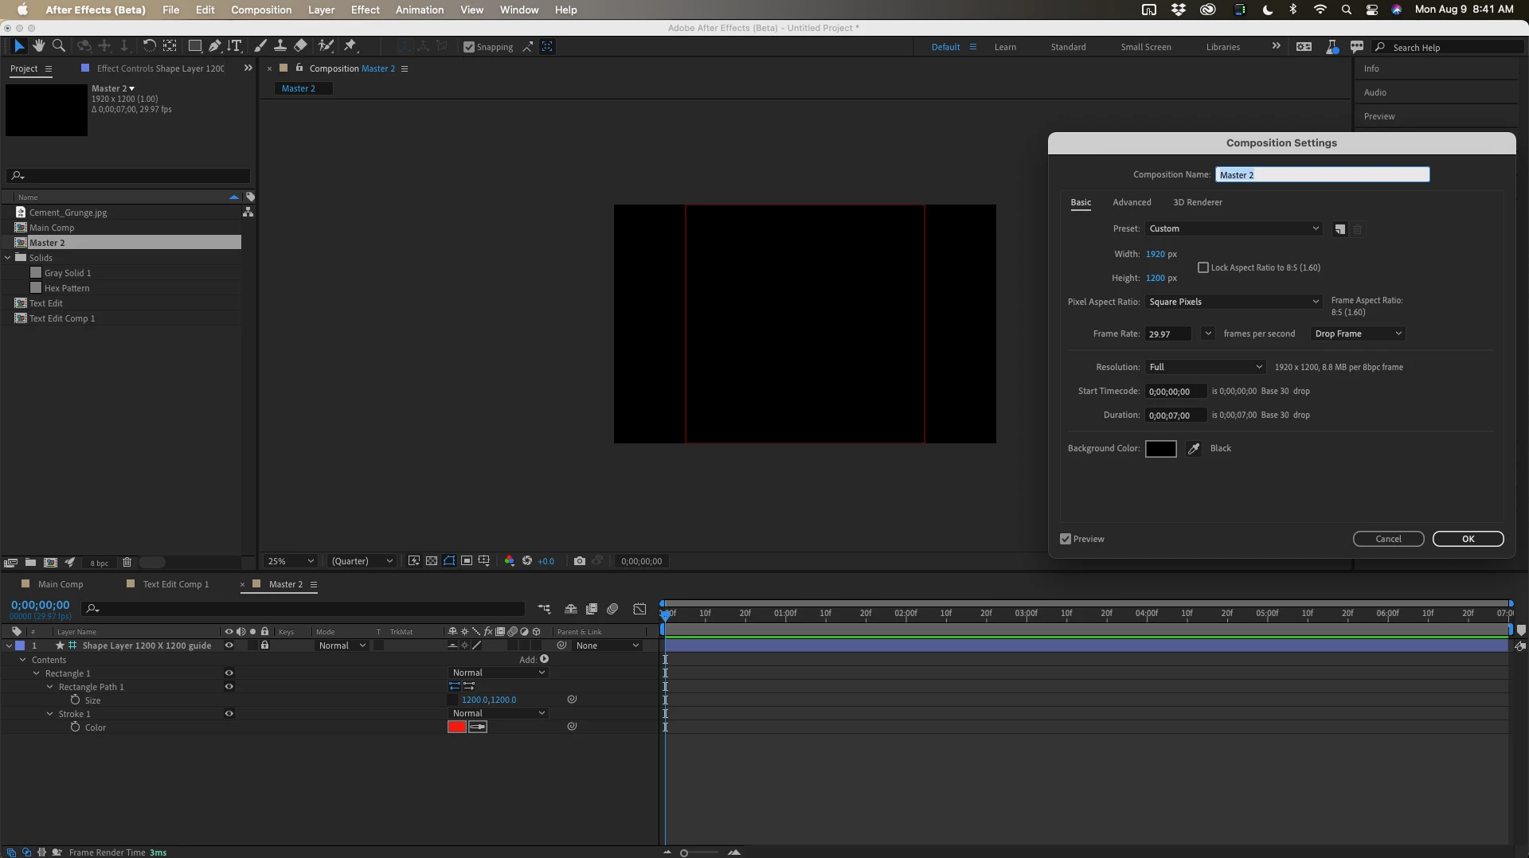Image resolution: width=1529 pixels, height=858 pixels.
Task: Click Cancel in Composition Settings
Action: coord(1388,540)
